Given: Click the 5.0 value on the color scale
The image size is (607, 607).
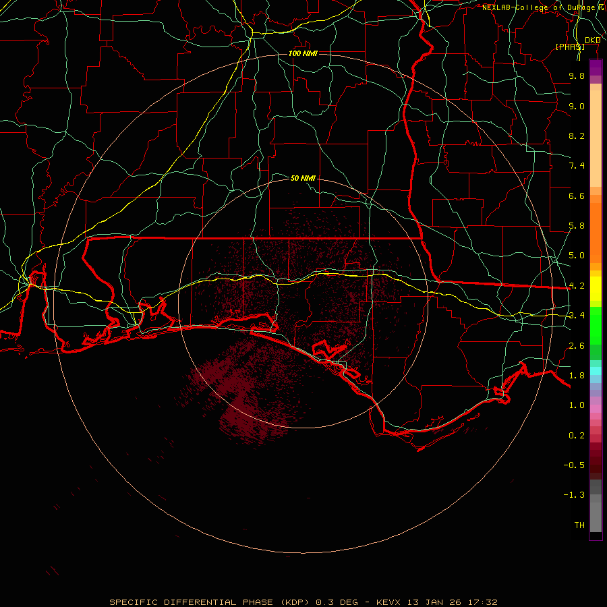Looking at the screenshot, I should 577,256.
